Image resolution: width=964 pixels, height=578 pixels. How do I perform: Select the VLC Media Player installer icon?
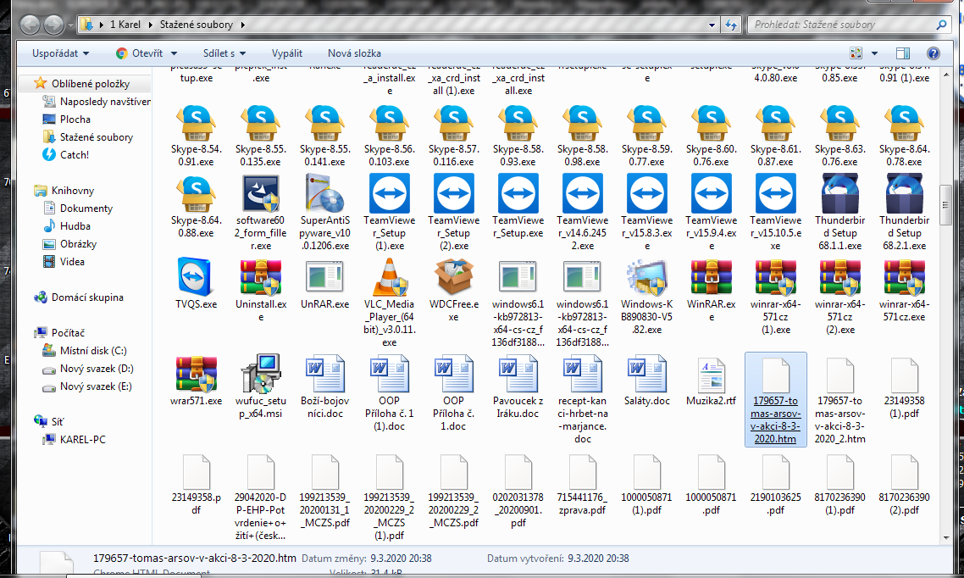point(389,279)
